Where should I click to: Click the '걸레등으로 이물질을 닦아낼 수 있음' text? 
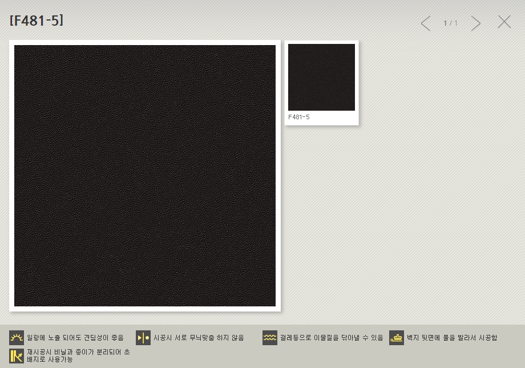pos(332,338)
